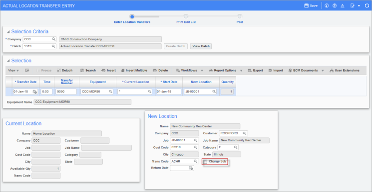Open User Extensions
Image resolution: width=372 pixels, height=192 pixels.
click(345, 70)
